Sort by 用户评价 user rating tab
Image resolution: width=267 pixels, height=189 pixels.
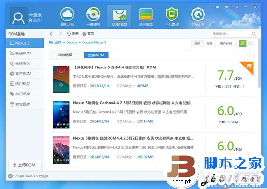226,43
